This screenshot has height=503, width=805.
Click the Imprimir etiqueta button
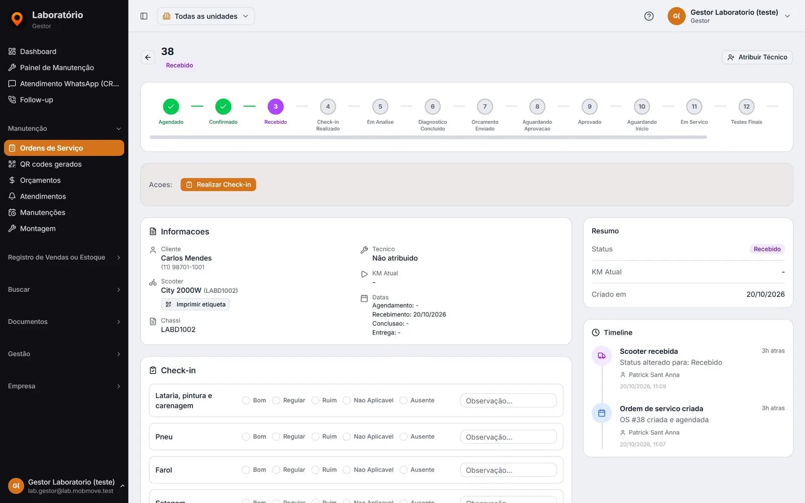point(195,304)
